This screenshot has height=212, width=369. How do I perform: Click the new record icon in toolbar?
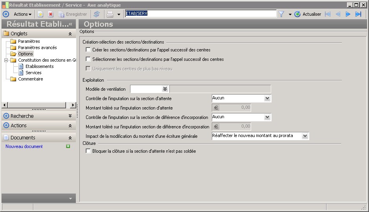click(x=40, y=15)
